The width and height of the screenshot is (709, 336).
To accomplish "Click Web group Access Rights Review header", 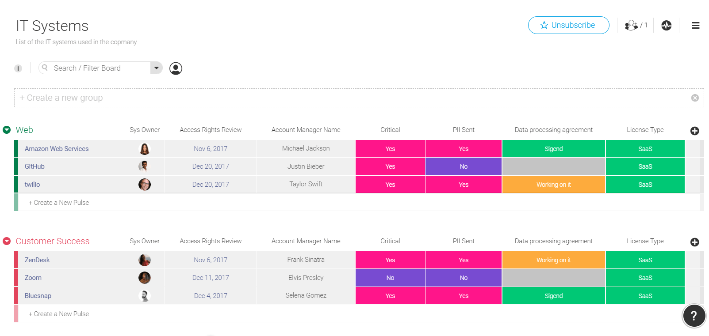I will point(211,130).
